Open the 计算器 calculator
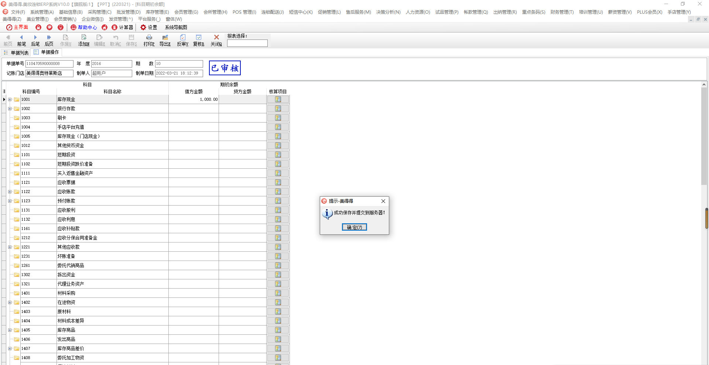 (122, 27)
